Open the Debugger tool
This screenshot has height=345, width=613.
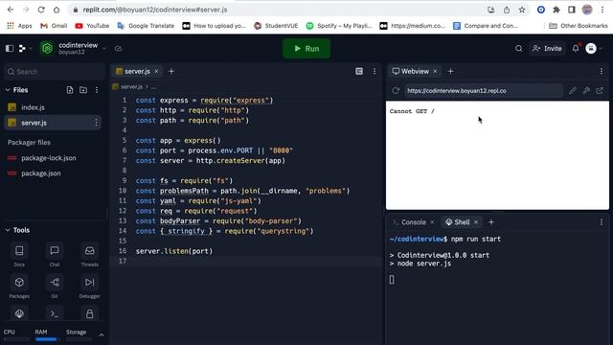click(x=89, y=287)
